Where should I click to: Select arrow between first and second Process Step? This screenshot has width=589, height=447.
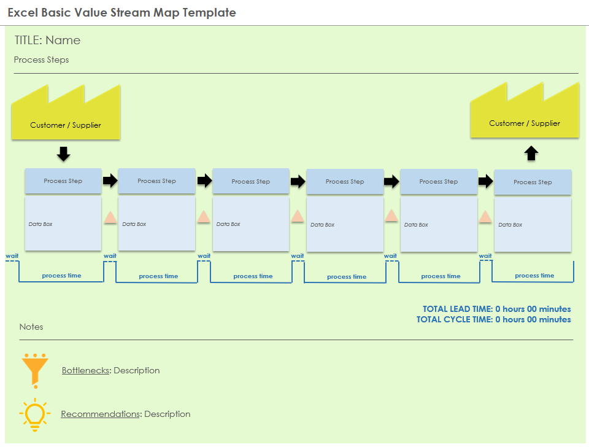[x=110, y=181]
